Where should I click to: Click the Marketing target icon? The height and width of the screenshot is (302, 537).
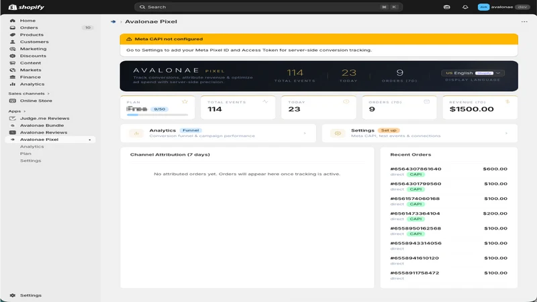pos(13,49)
